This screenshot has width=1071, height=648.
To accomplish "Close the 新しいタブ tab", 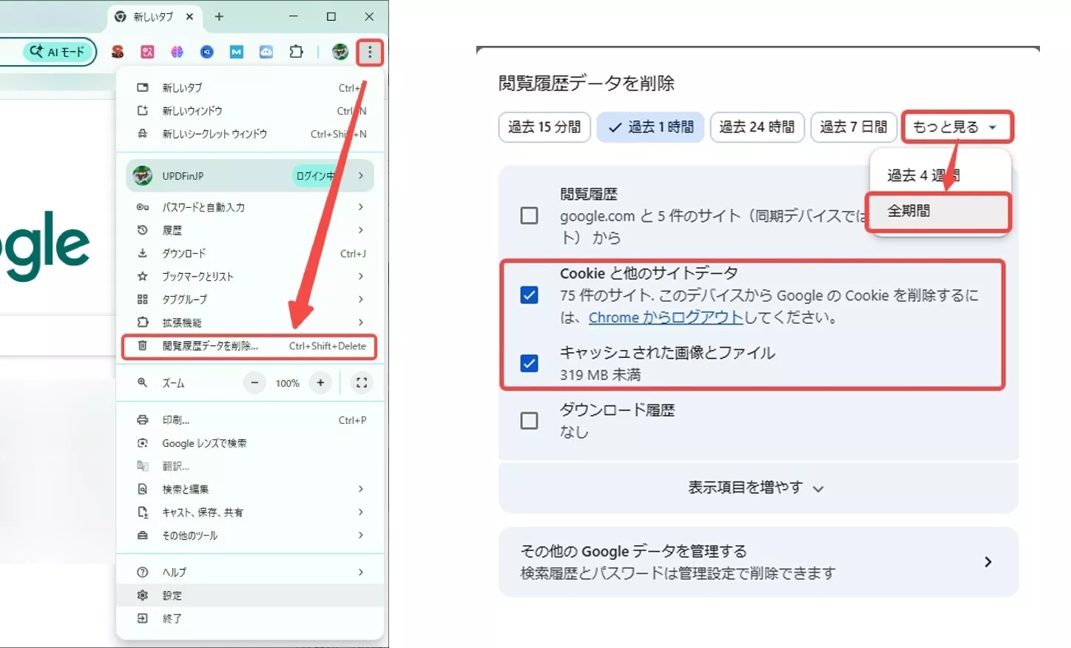I will (190, 16).
